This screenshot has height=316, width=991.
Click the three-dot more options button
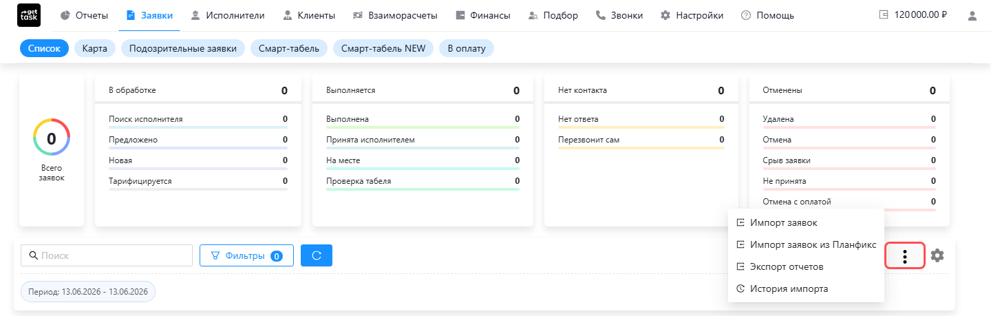pos(905,256)
